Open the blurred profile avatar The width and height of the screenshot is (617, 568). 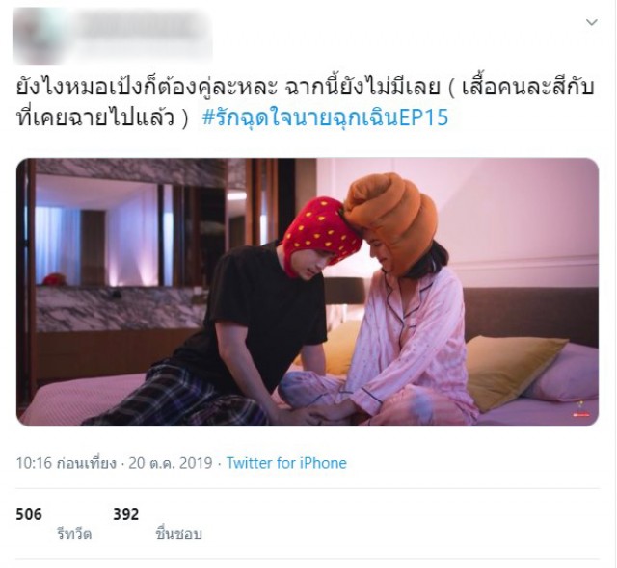click(40, 36)
